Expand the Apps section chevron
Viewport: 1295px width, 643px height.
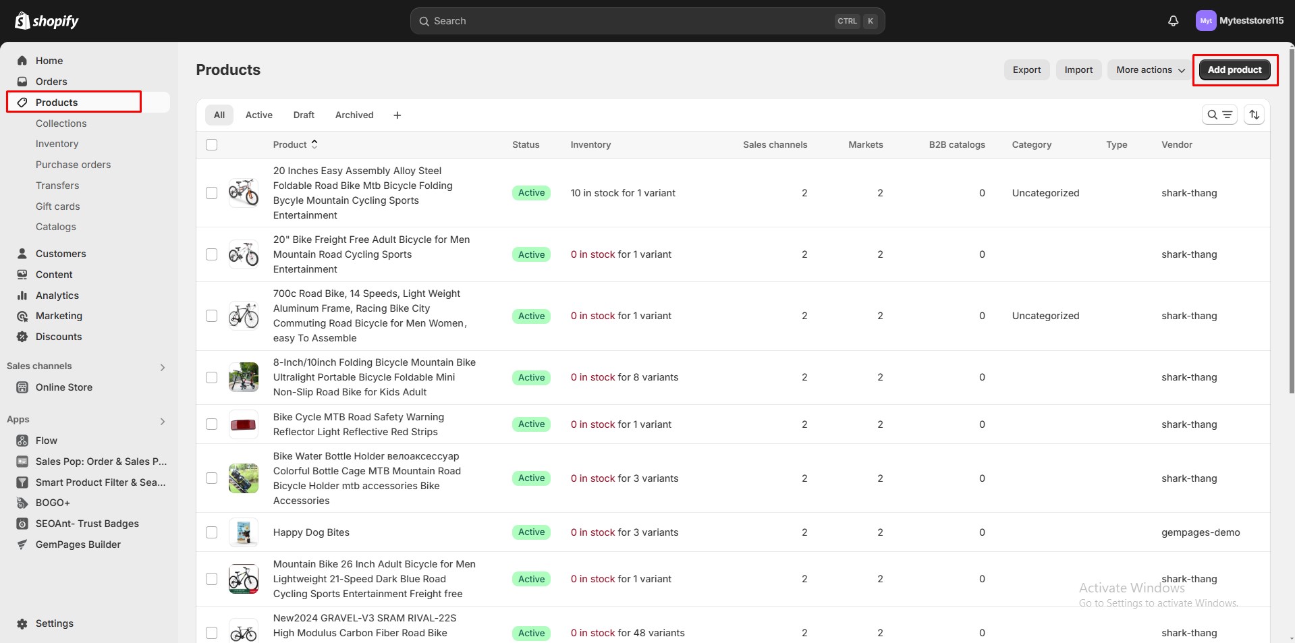click(162, 421)
